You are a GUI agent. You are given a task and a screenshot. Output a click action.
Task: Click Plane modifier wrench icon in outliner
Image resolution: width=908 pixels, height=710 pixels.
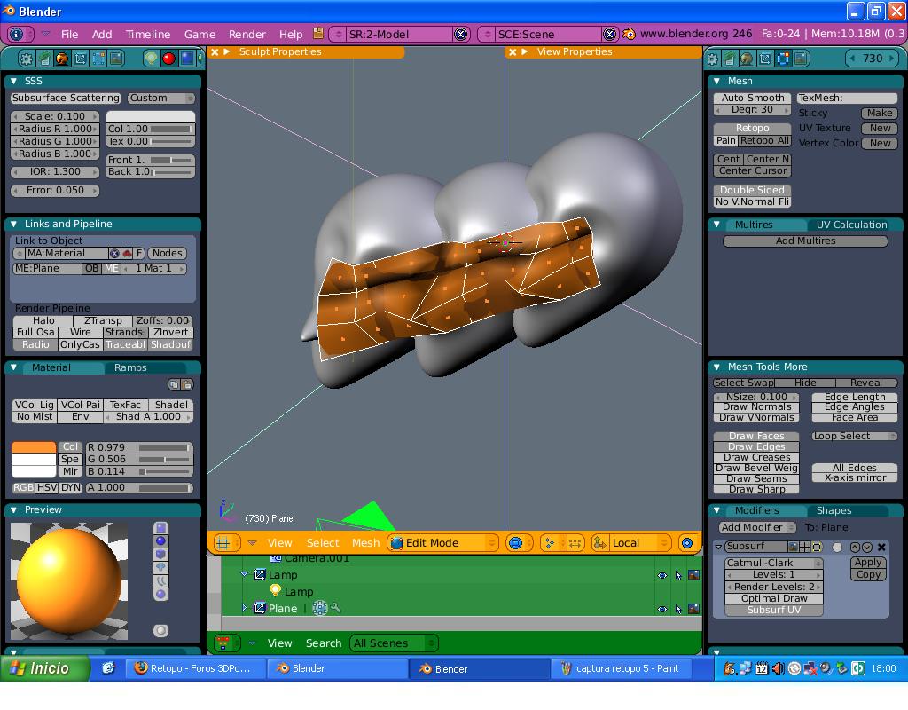click(335, 608)
